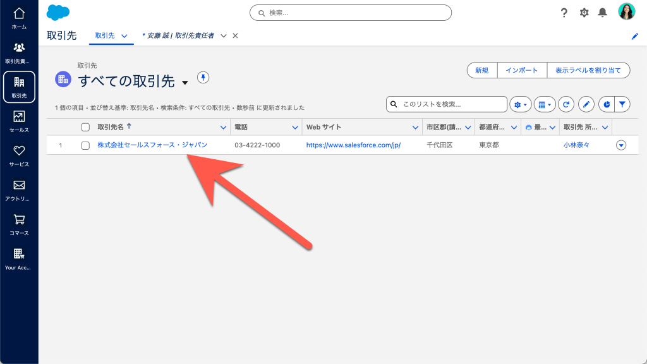The height and width of the screenshot is (364, 647).
Task: Open the notifications bell icon
Action: (x=602, y=13)
